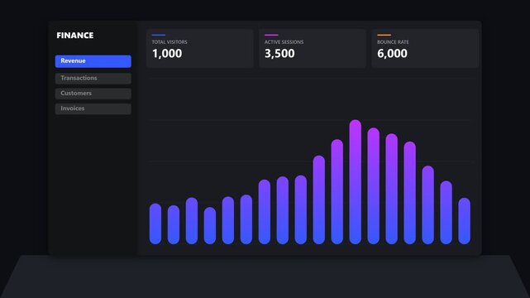Click the 6,000 value

(392, 54)
